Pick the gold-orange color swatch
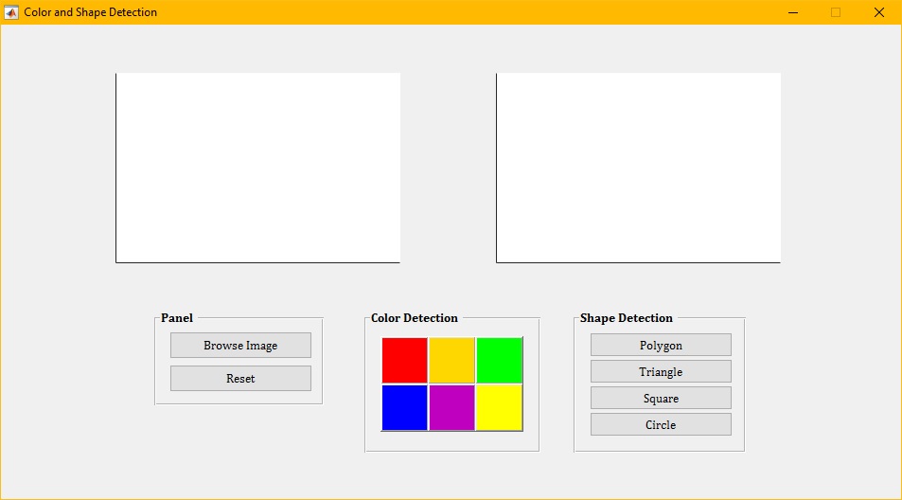Viewport: 902px width, 500px height. (x=451, y=360)
